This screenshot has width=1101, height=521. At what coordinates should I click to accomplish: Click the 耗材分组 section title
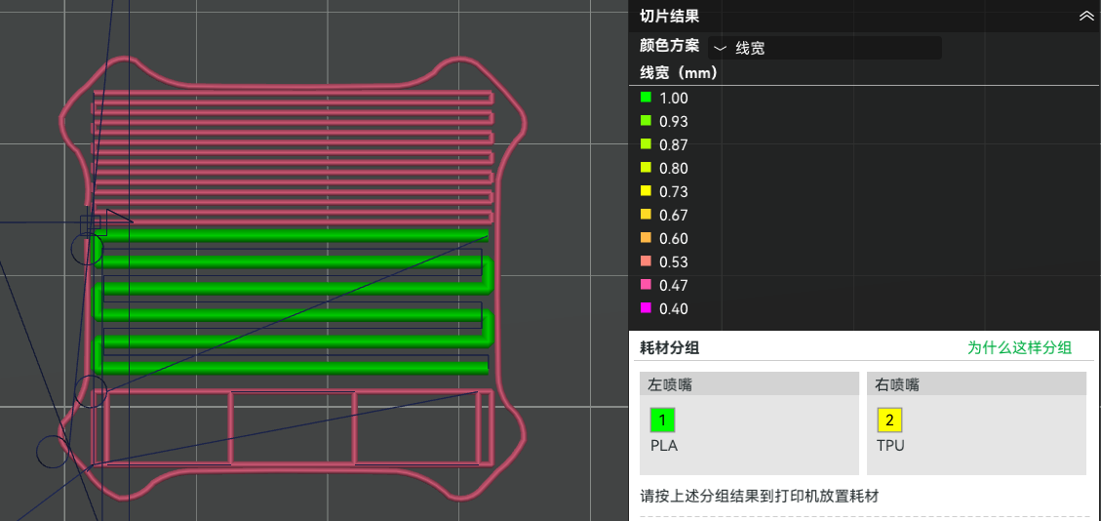[x=669, y=347]
